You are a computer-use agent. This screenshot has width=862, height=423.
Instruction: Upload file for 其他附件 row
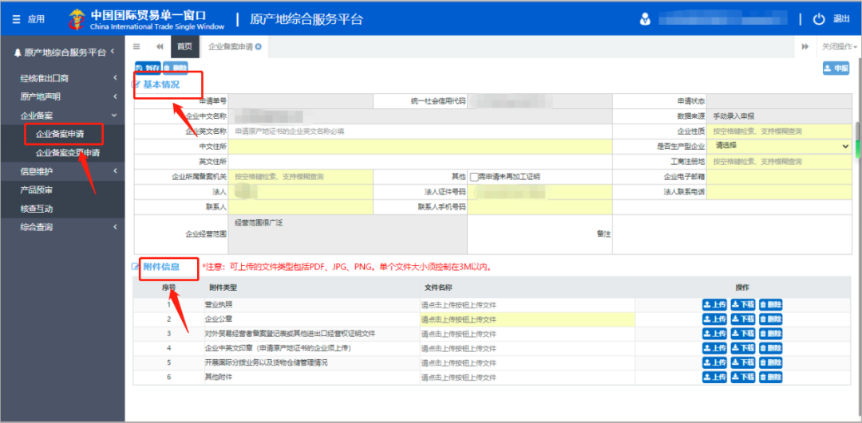point(714,377)
